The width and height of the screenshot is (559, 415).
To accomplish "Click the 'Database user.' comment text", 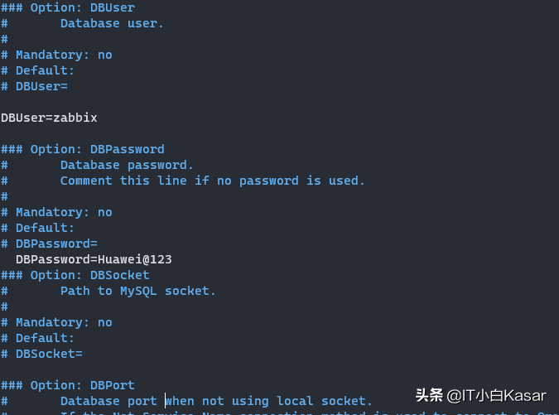I will coord(112,23).
